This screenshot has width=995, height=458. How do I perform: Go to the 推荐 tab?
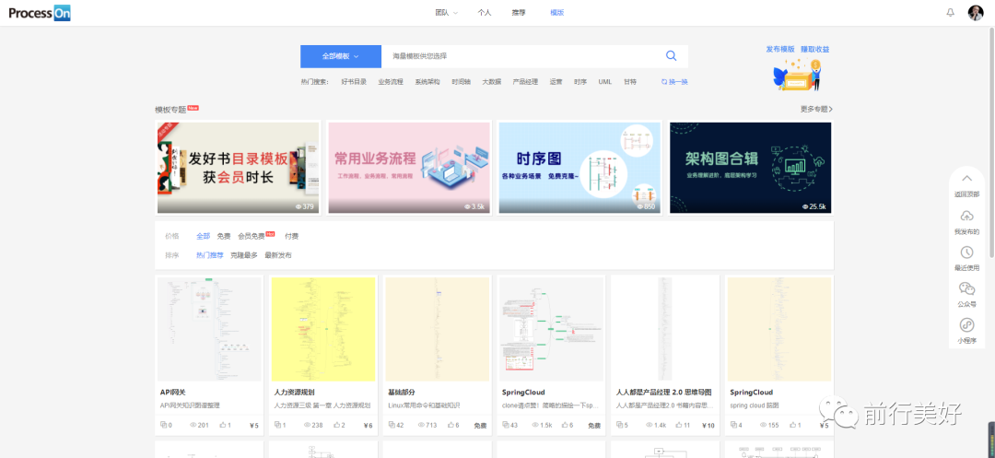(519, 13)
